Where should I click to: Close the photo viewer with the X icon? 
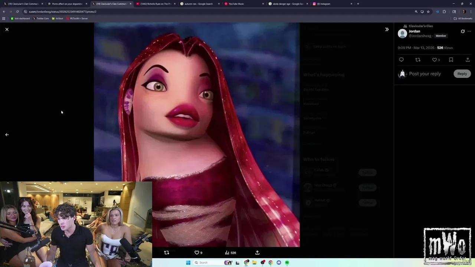[7, 29]
